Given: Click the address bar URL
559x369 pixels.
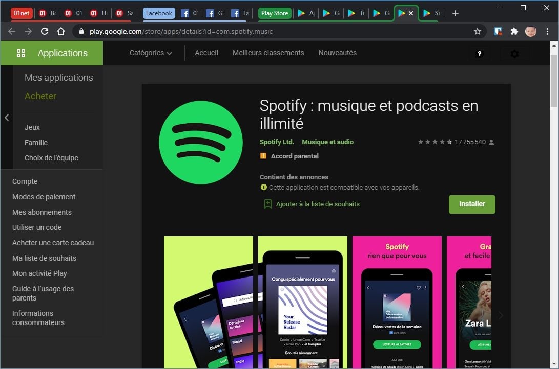Looking at the screenshot, I should point(181,31).
